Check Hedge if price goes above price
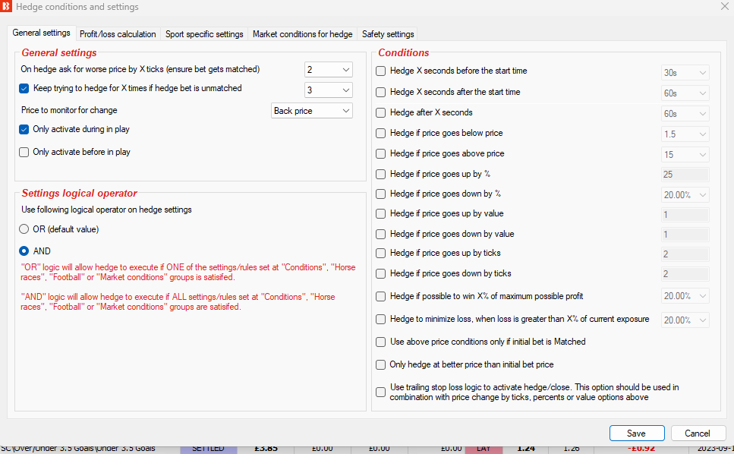Screen dimensions: 734x454 pos(381,154)
